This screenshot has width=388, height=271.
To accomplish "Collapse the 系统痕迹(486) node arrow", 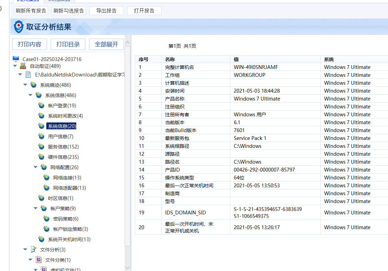I will click(x=25, y=85).
